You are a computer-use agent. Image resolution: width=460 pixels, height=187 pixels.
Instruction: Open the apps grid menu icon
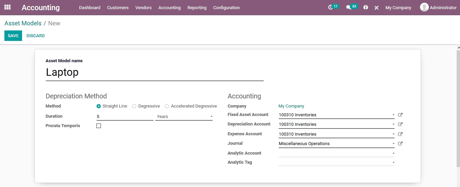[x=7, y=7]
